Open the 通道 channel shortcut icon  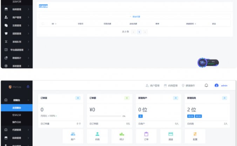click(x=171, y=134)
